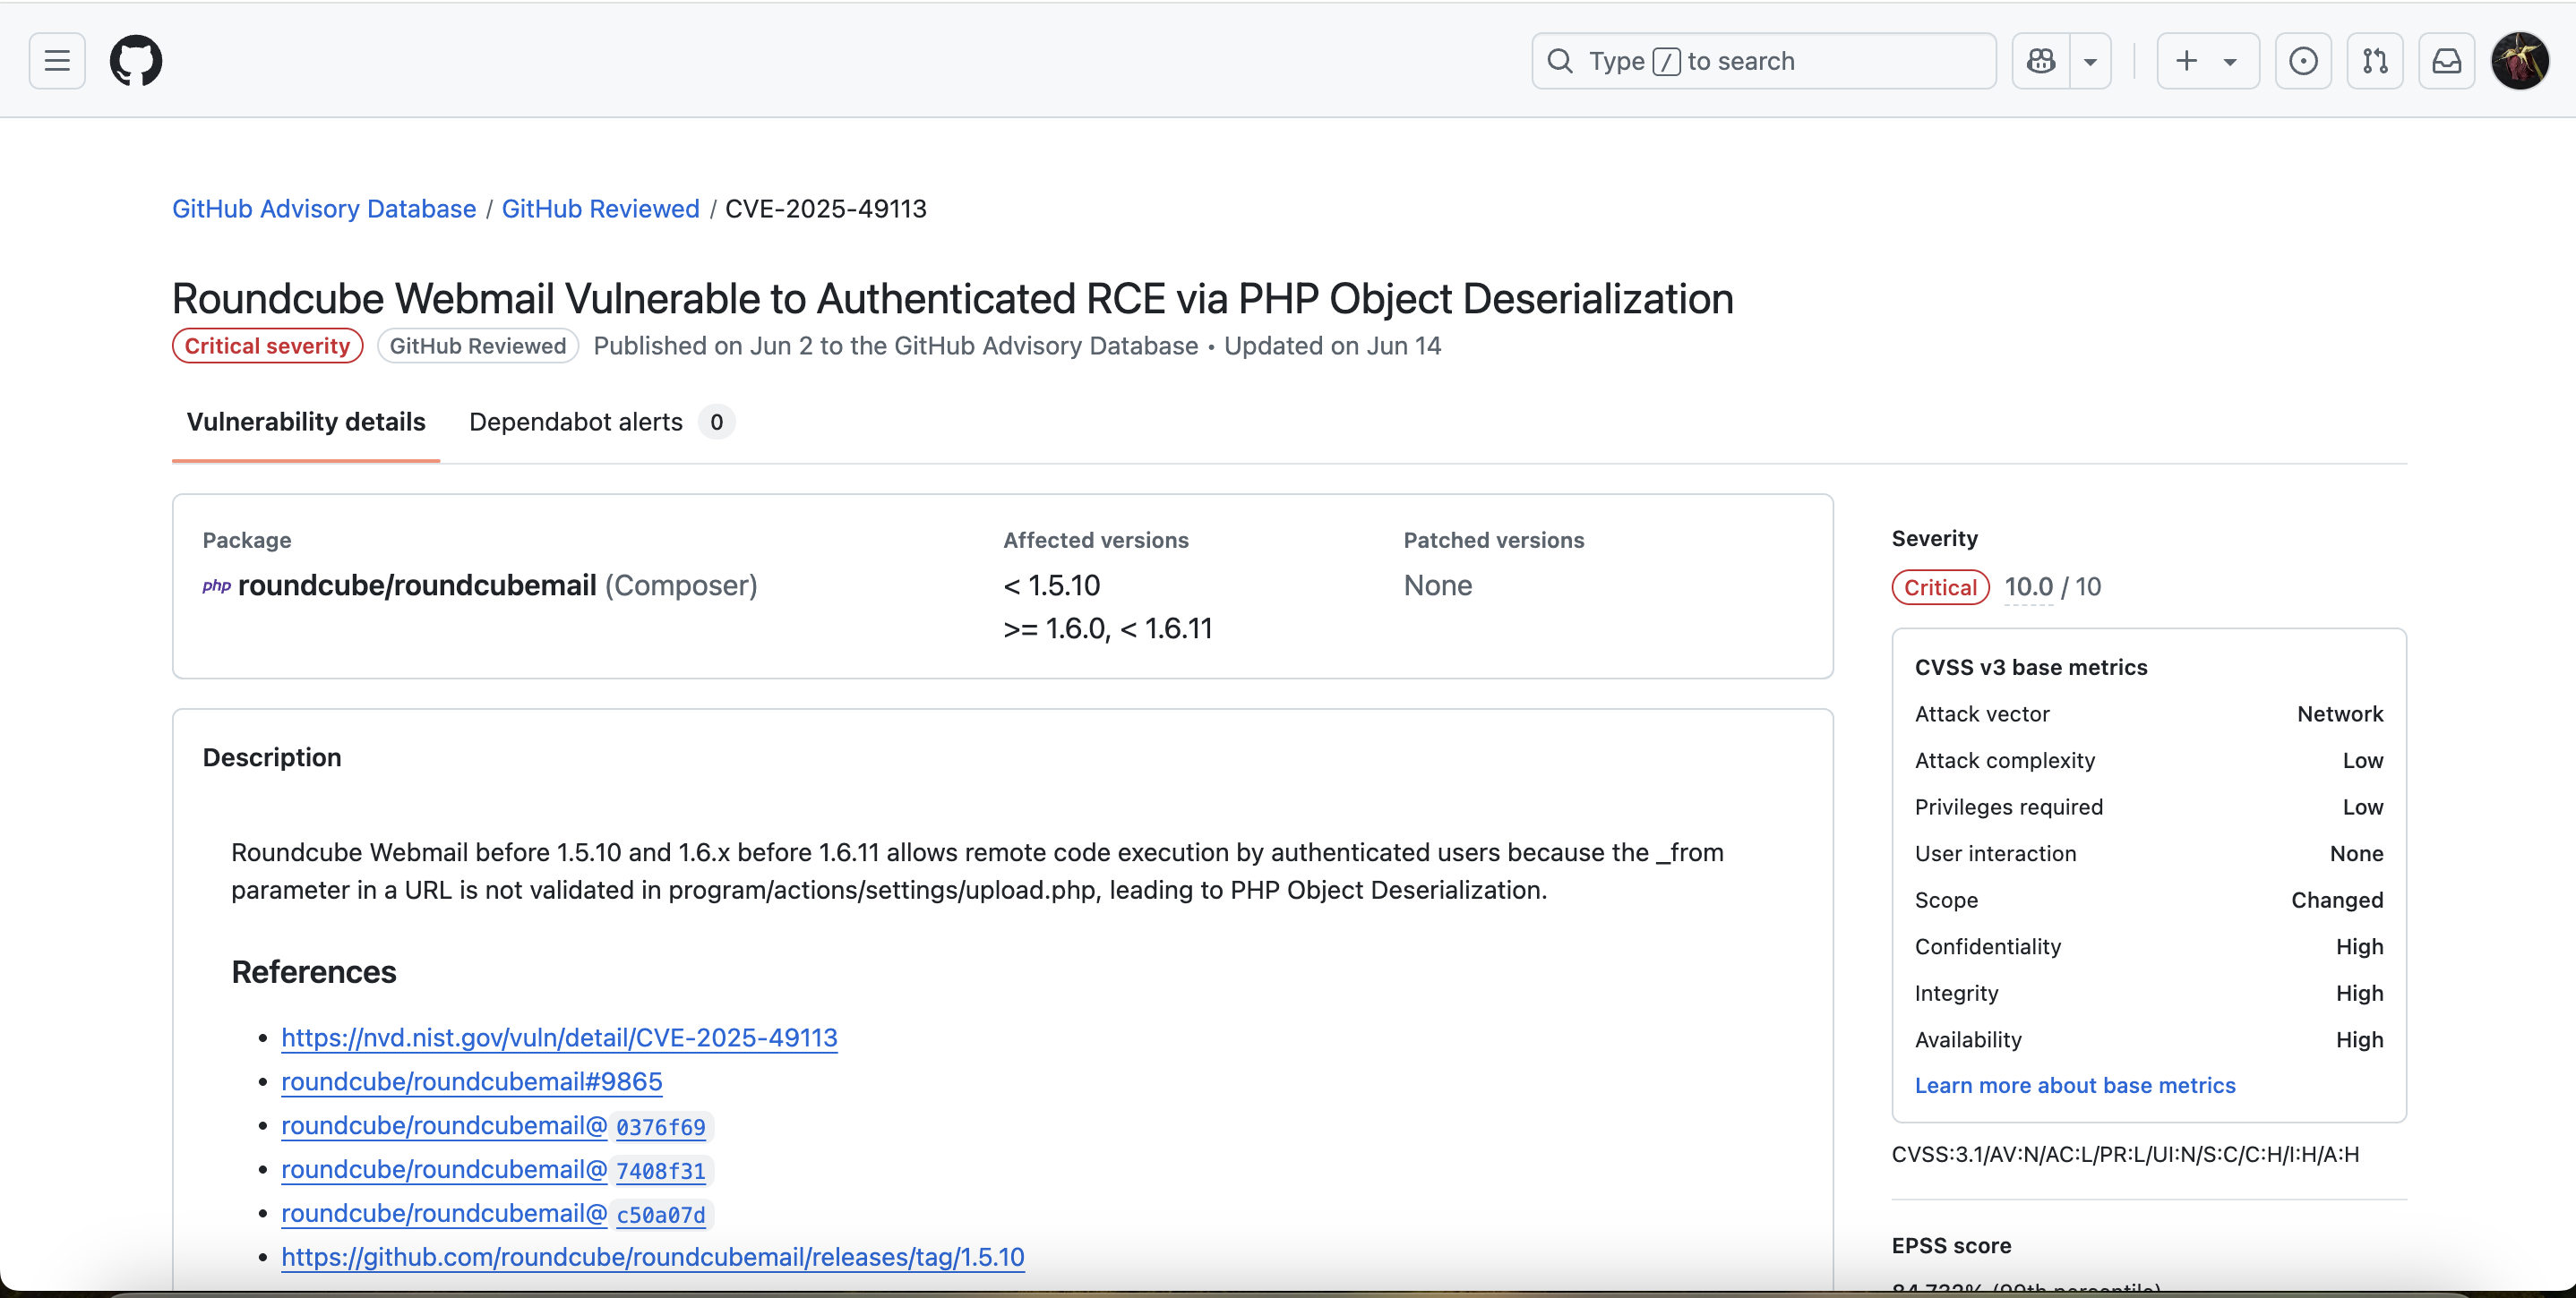This screenshot has height=1298, width=2576.
Task: Open the NVD CVE-2025-49113 reference link
Action: [559, 1038]
